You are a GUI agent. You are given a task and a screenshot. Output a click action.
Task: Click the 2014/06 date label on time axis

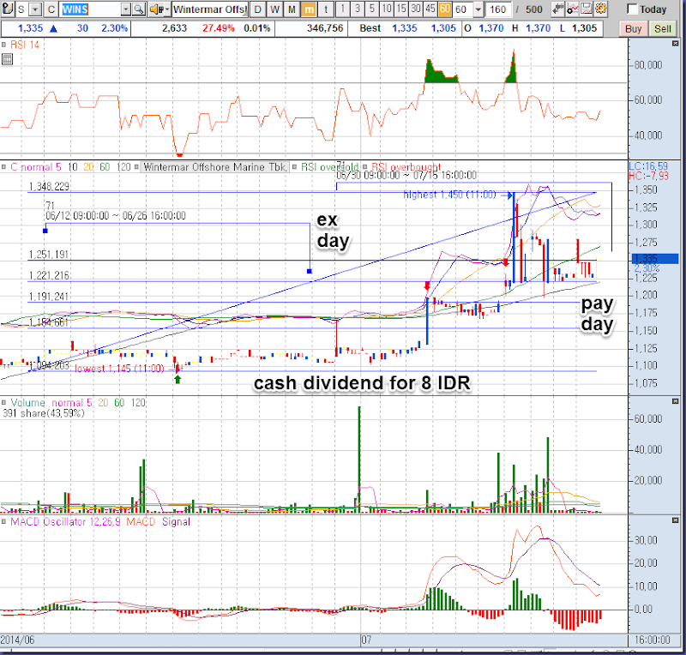17,640
